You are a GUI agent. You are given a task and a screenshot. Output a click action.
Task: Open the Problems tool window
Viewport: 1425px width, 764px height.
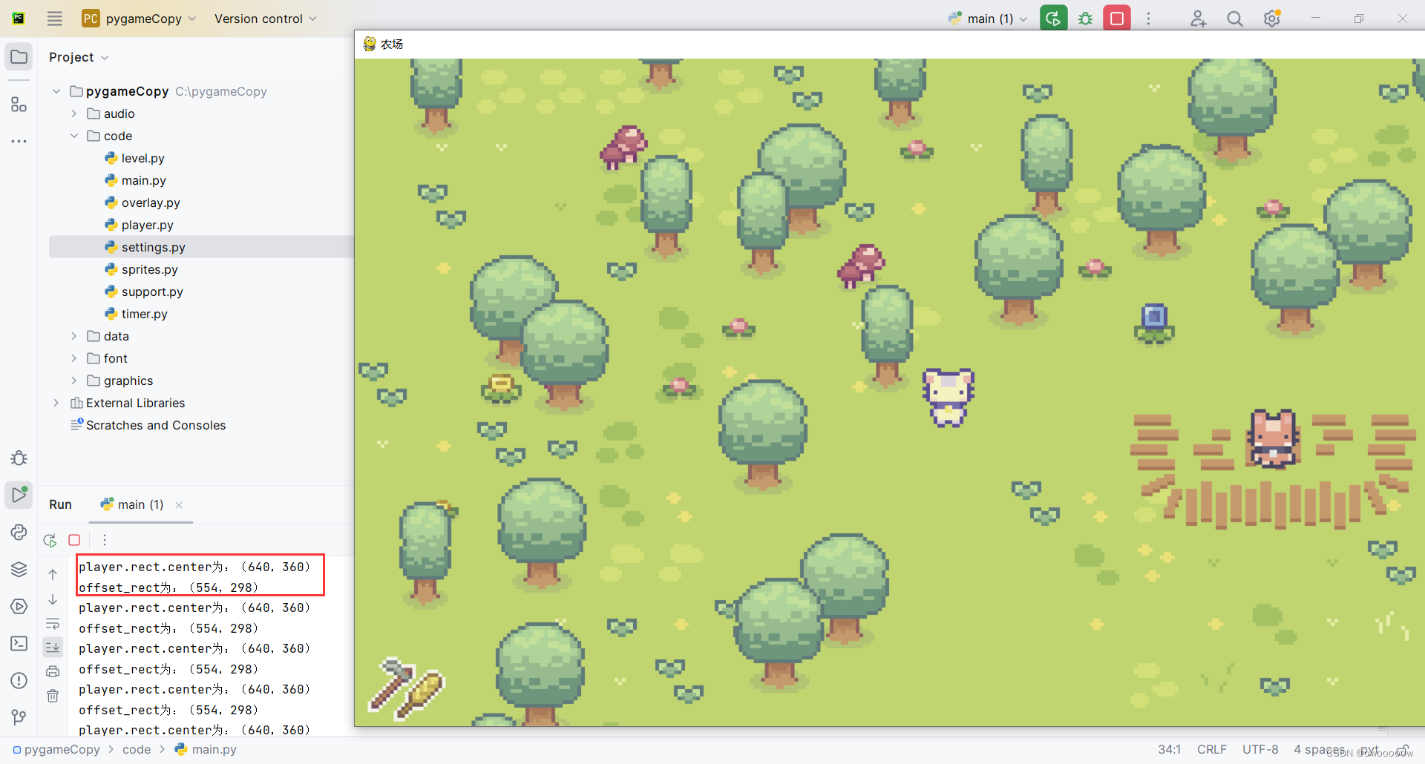tap(19, 680)
